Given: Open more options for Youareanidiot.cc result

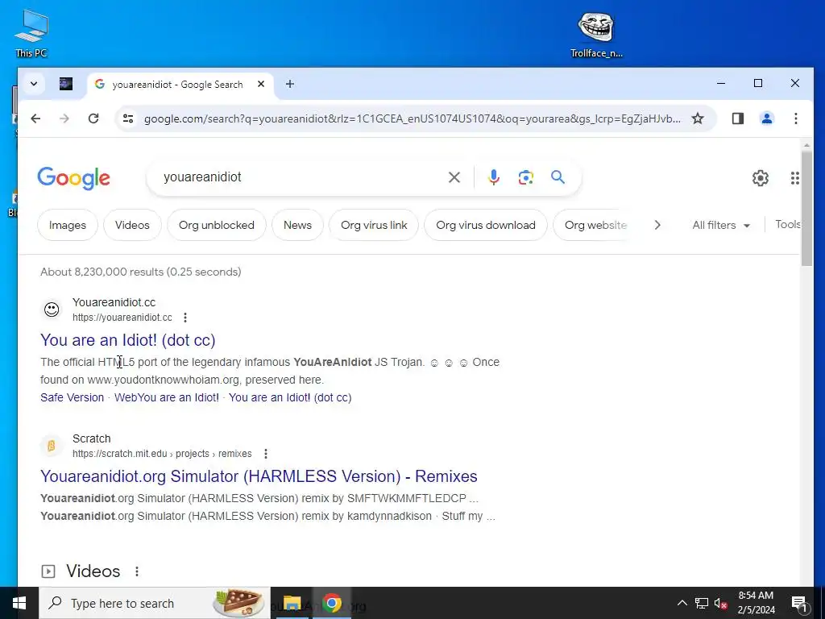Looking at the screenshot, I should point(185,318).
